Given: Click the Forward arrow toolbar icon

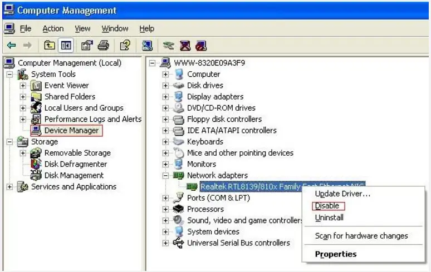Looking at the screenshot, I should pyautogui.click(x=27, y=45).
